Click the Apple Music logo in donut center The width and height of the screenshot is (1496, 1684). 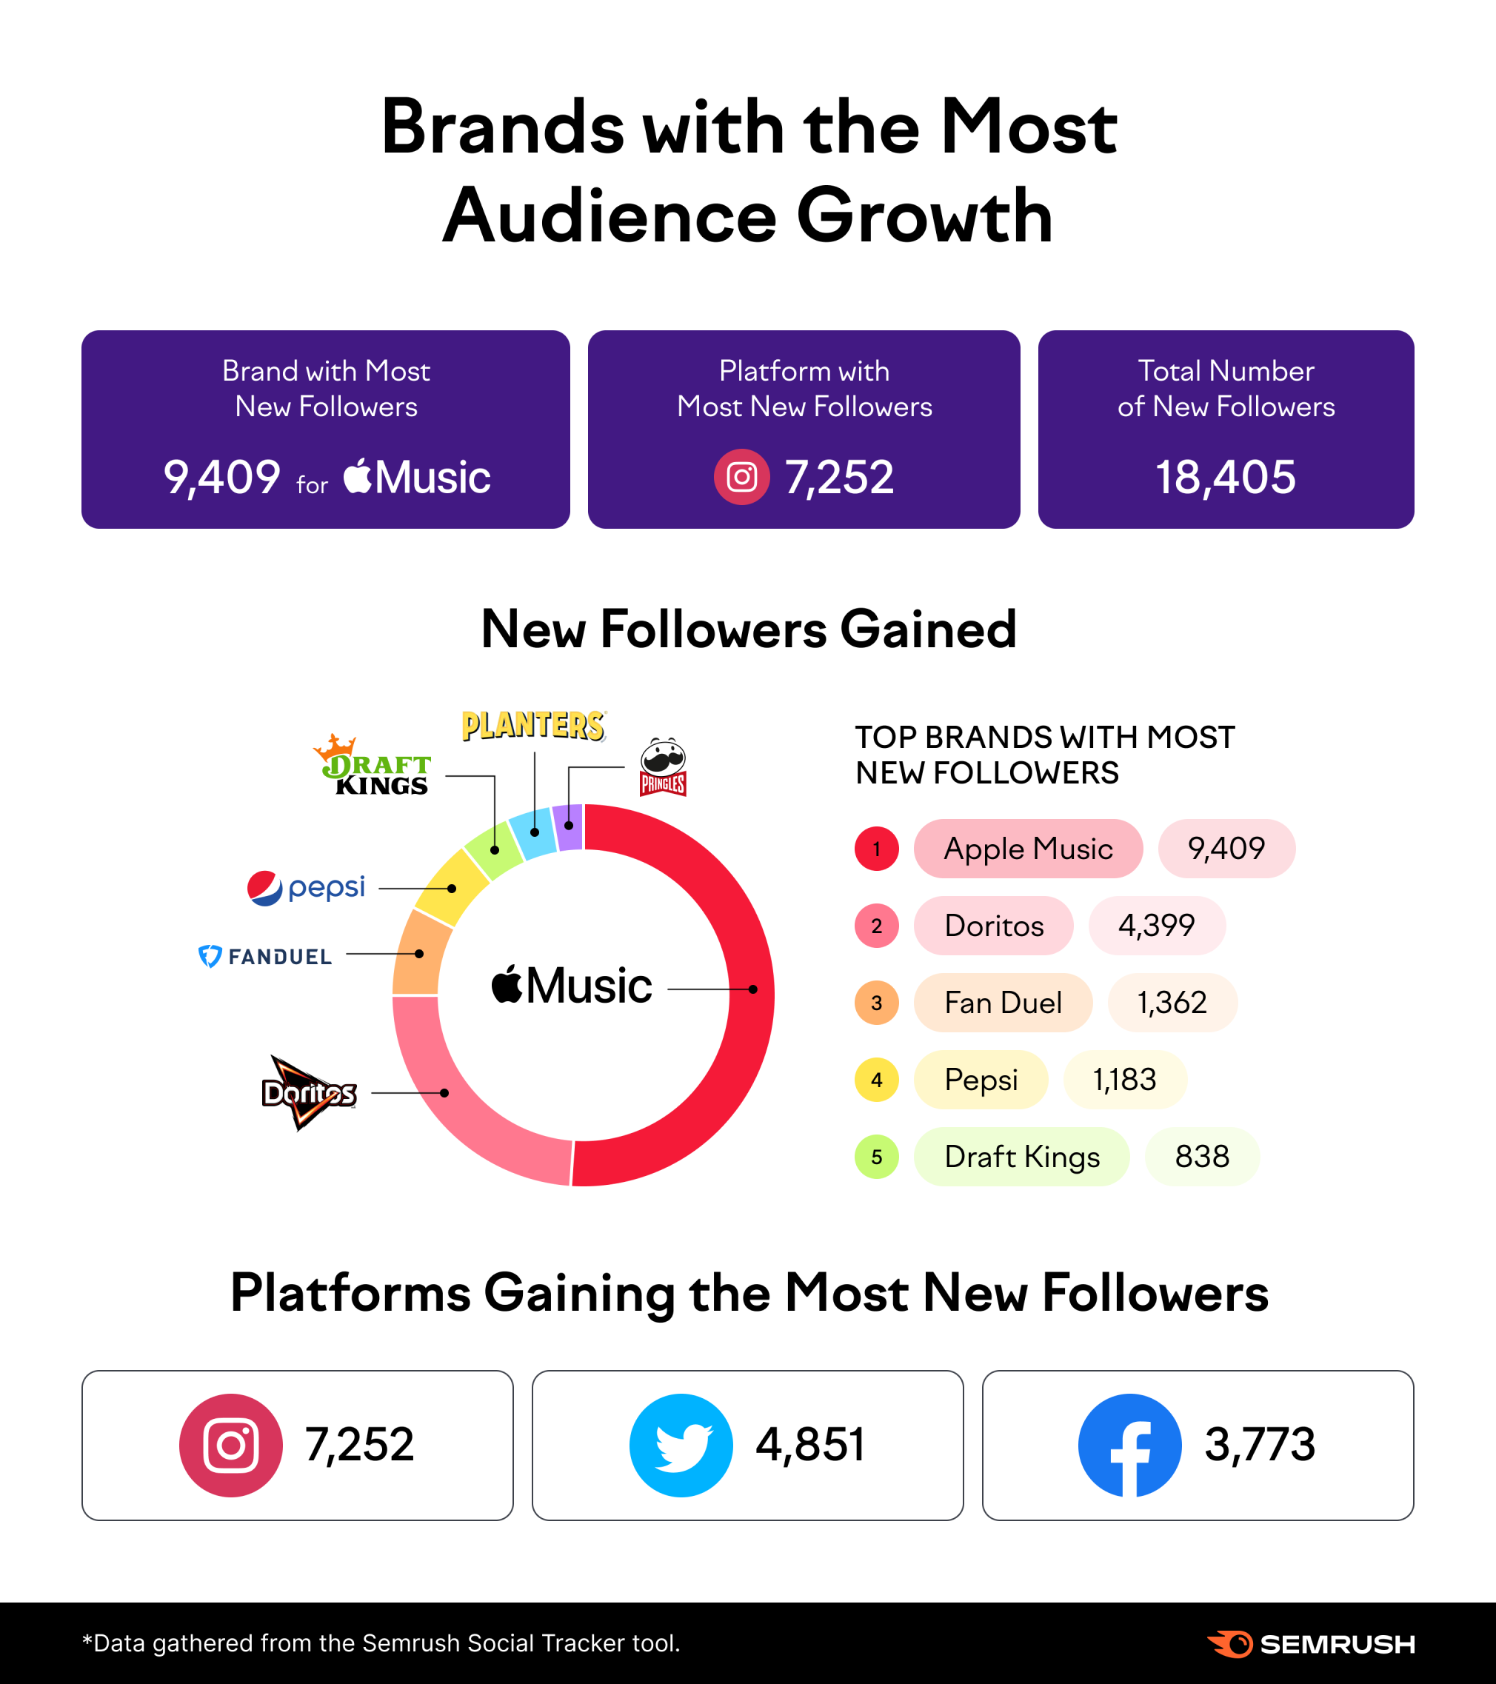point(571,984)
